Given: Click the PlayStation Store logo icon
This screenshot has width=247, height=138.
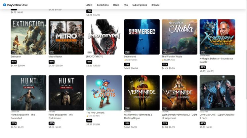Looking at the screenshot, I should pyautogui.click(x=5, y=5).
